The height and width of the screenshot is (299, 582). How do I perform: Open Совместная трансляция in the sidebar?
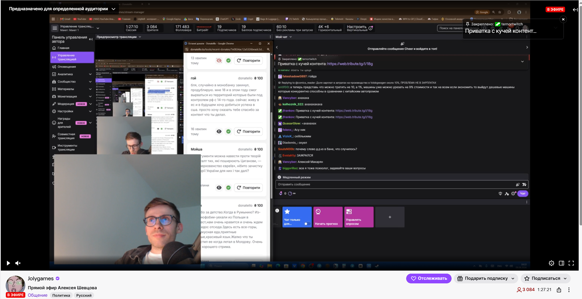coord(72,136)
